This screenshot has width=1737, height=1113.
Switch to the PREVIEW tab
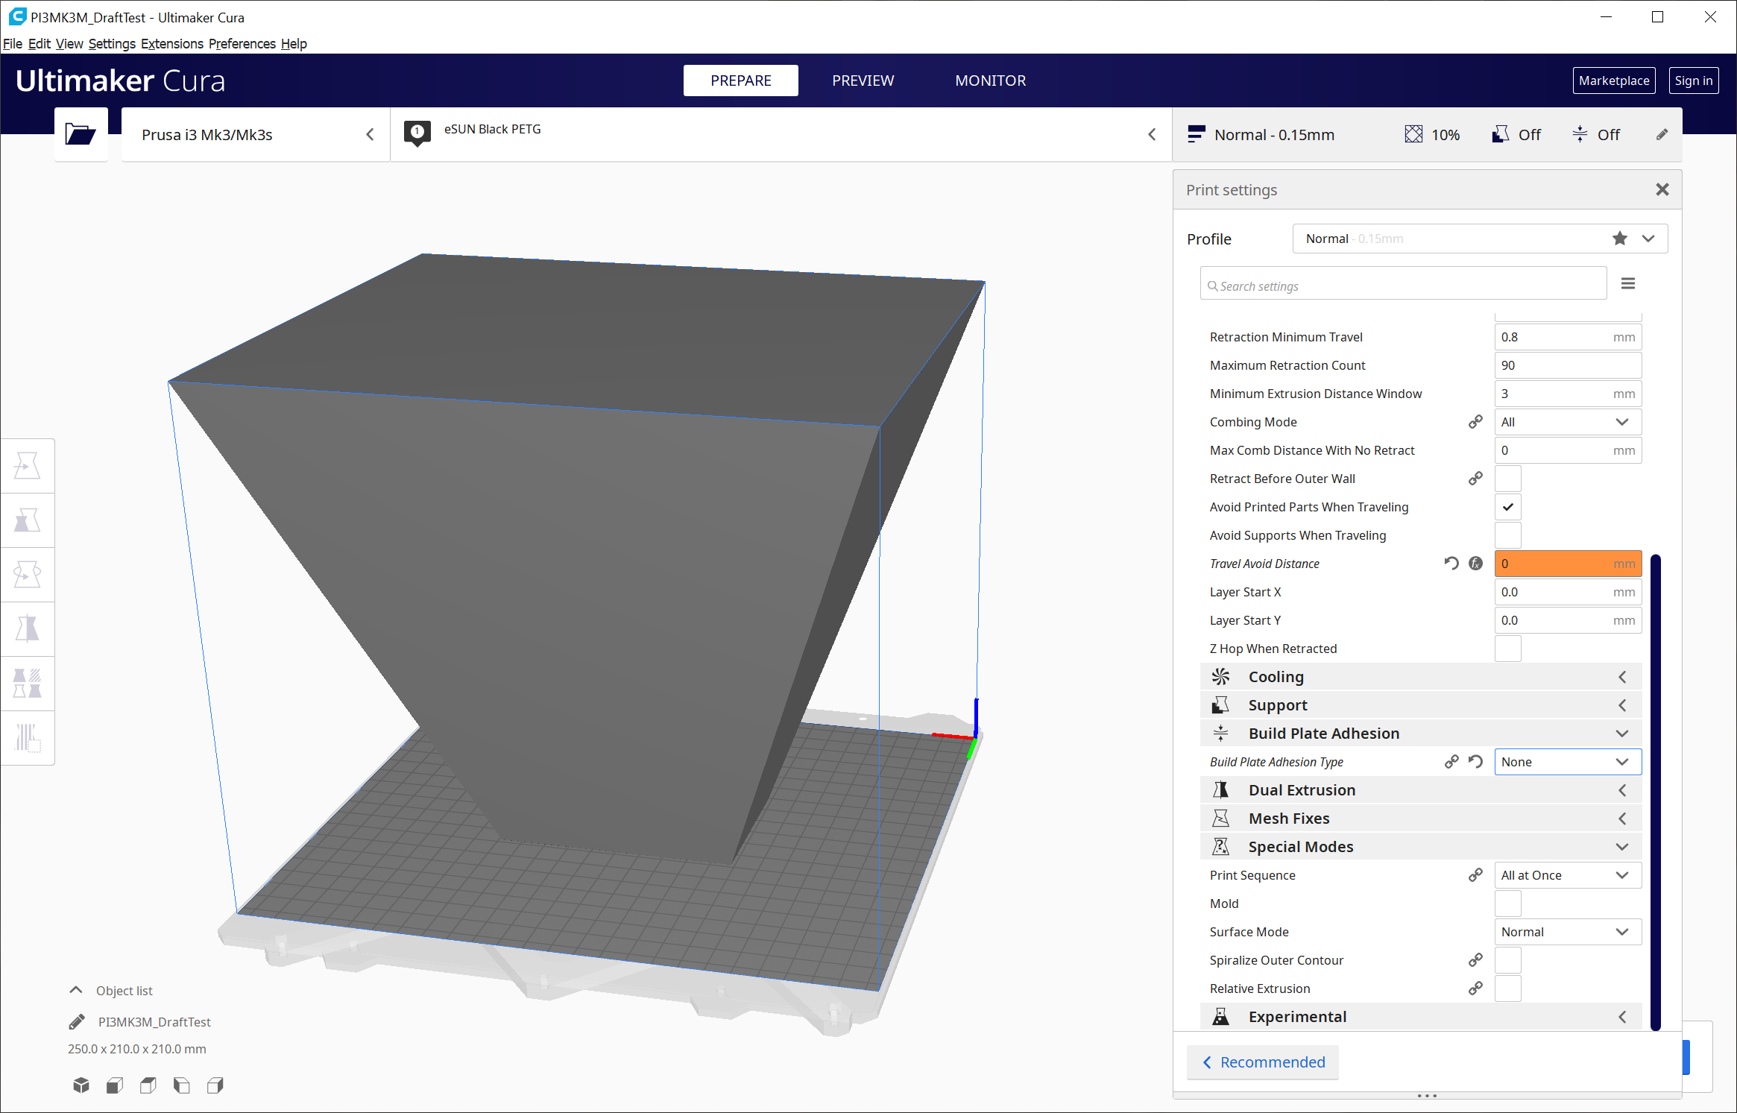[x=863, y=81]
